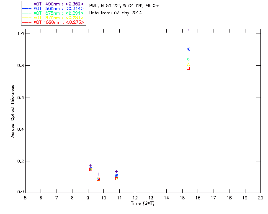Image resolution: width=268 pixels, height=214 pixels.
Task: Click the time axis tick label 5
Action: pos(25,198)
